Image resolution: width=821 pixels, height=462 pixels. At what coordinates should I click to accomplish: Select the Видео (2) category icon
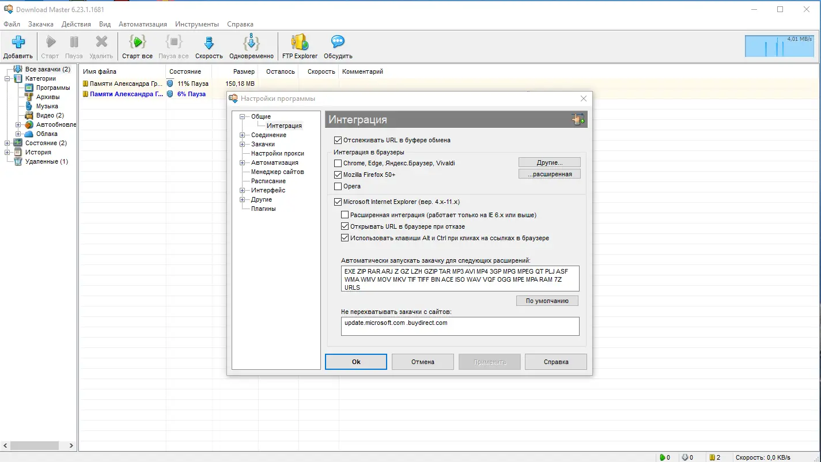(x=29, y=115)
